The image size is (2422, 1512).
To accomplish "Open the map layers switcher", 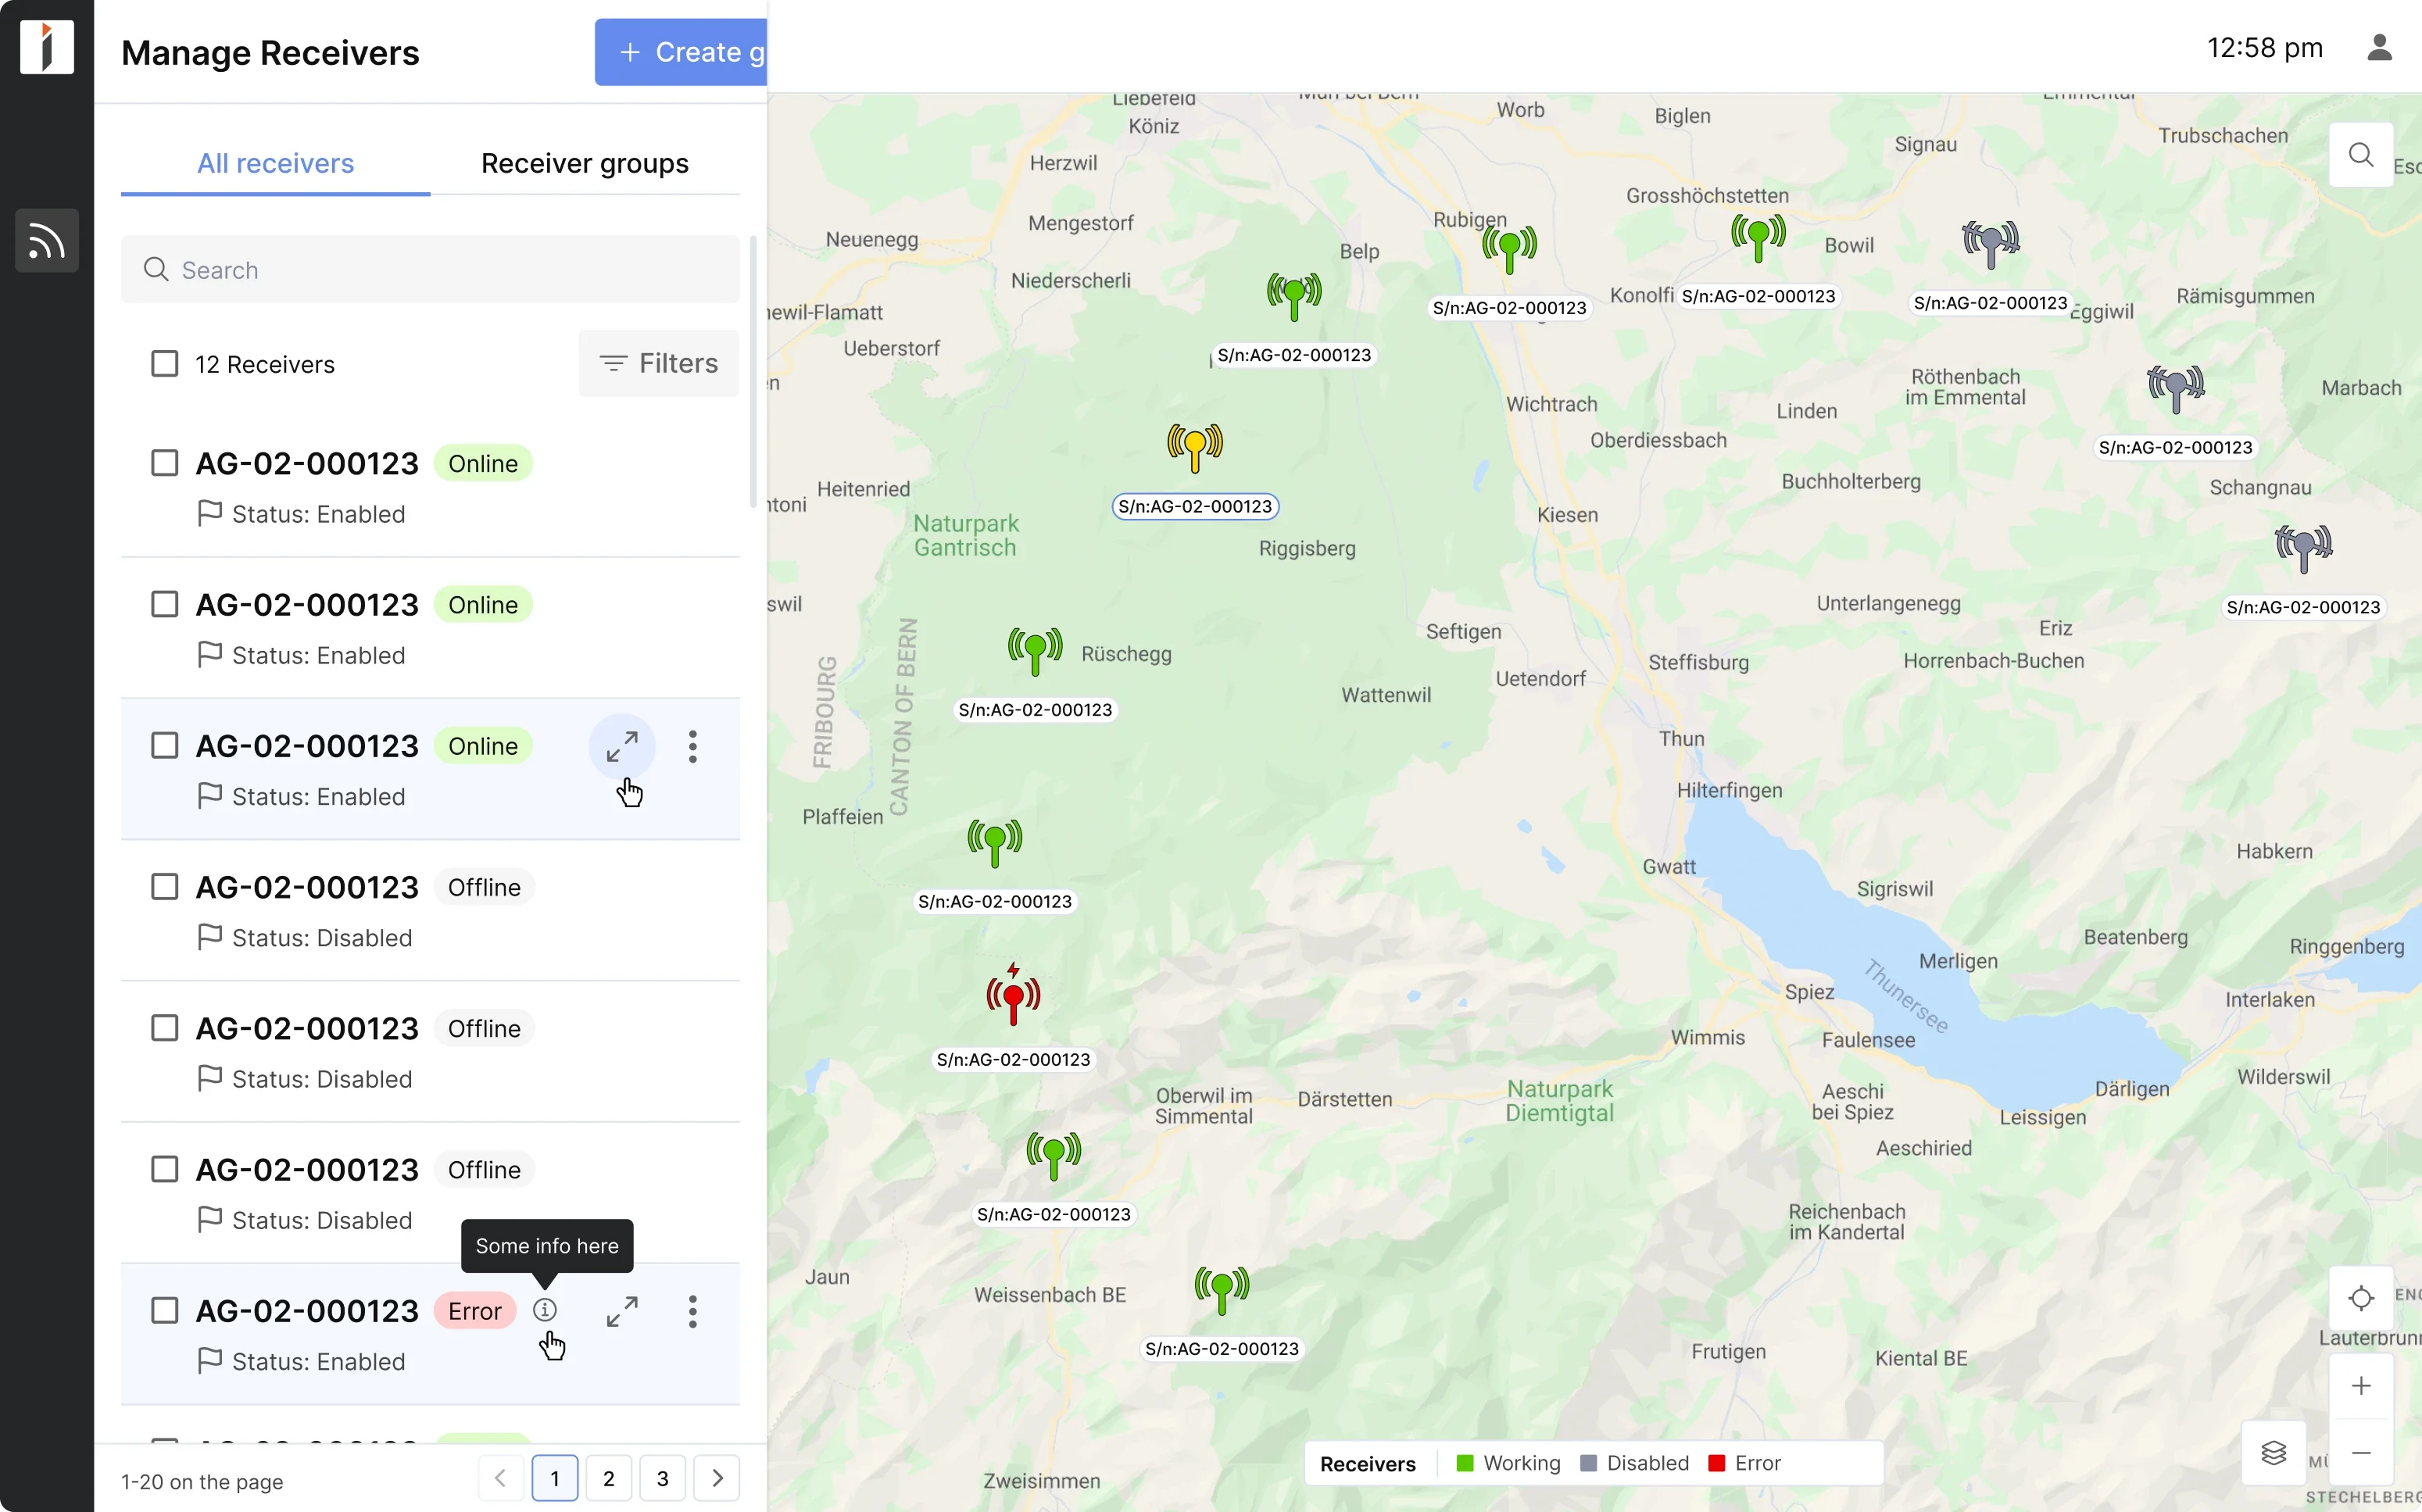I will 2274,1453.
